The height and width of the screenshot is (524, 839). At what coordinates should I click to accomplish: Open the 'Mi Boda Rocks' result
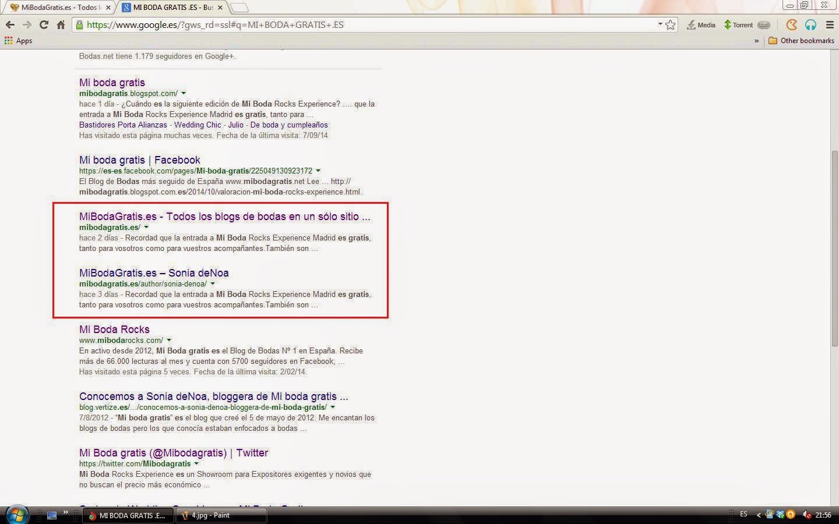point(114,330)
